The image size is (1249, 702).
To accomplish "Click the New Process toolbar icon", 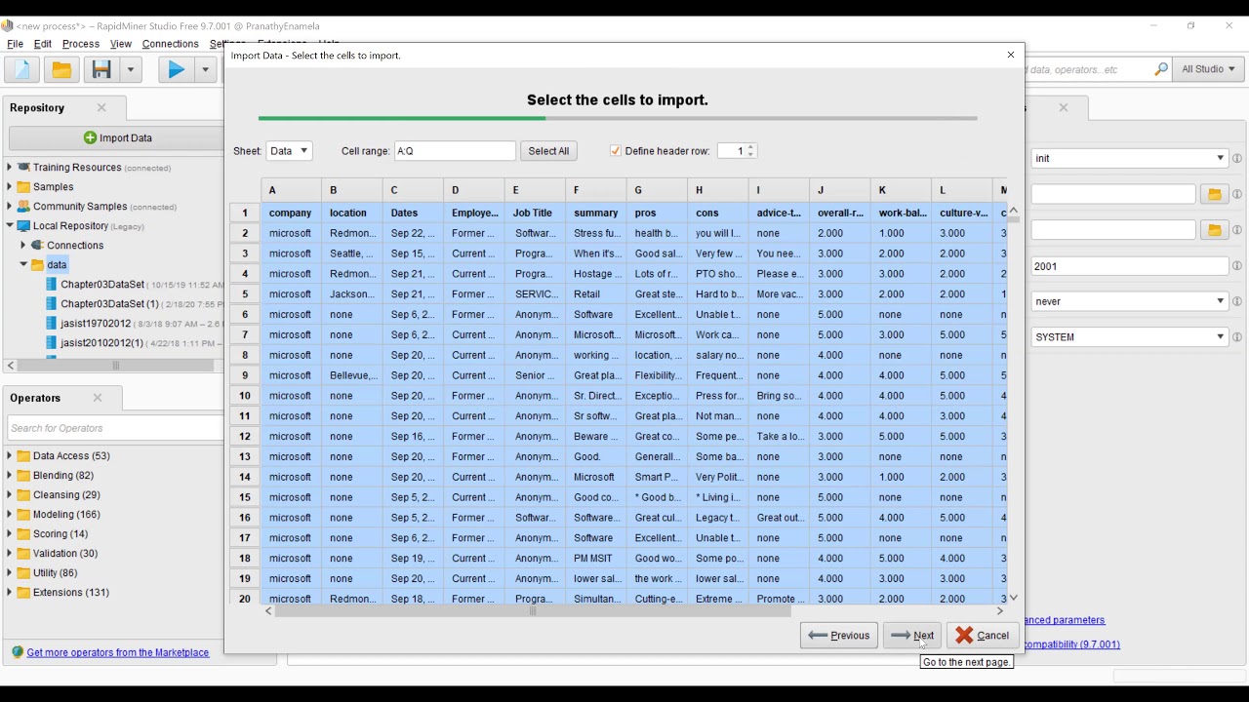I will pos(21,69).
